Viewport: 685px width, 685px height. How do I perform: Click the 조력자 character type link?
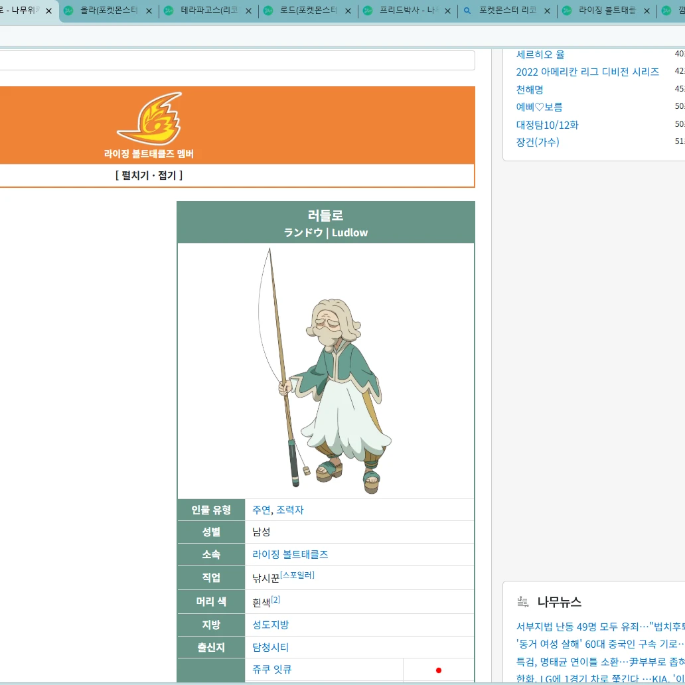[x=290, y=510]
